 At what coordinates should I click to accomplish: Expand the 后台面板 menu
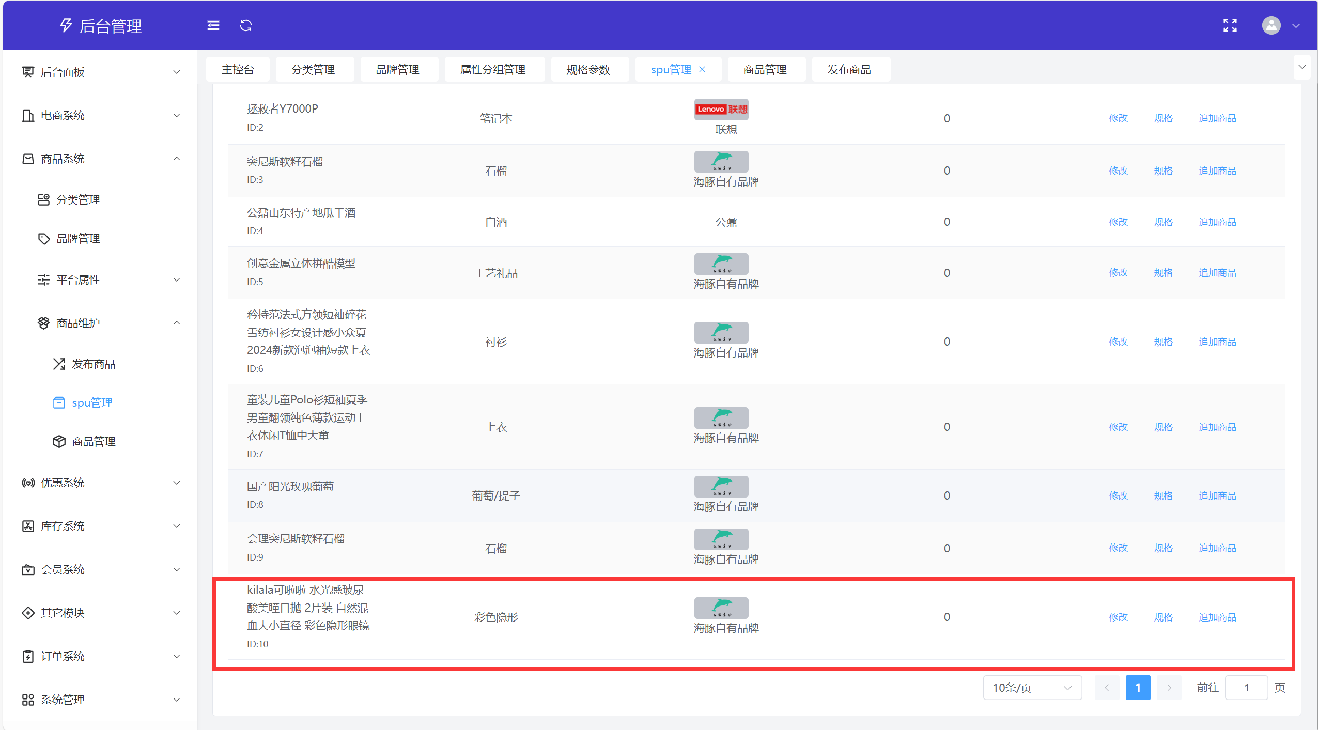177,72
